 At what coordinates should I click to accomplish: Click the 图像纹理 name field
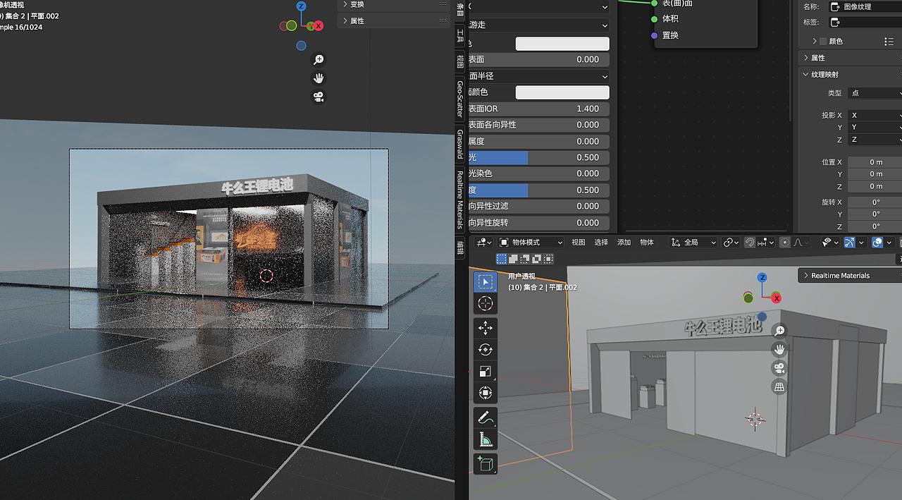click(x=865, y=6)
